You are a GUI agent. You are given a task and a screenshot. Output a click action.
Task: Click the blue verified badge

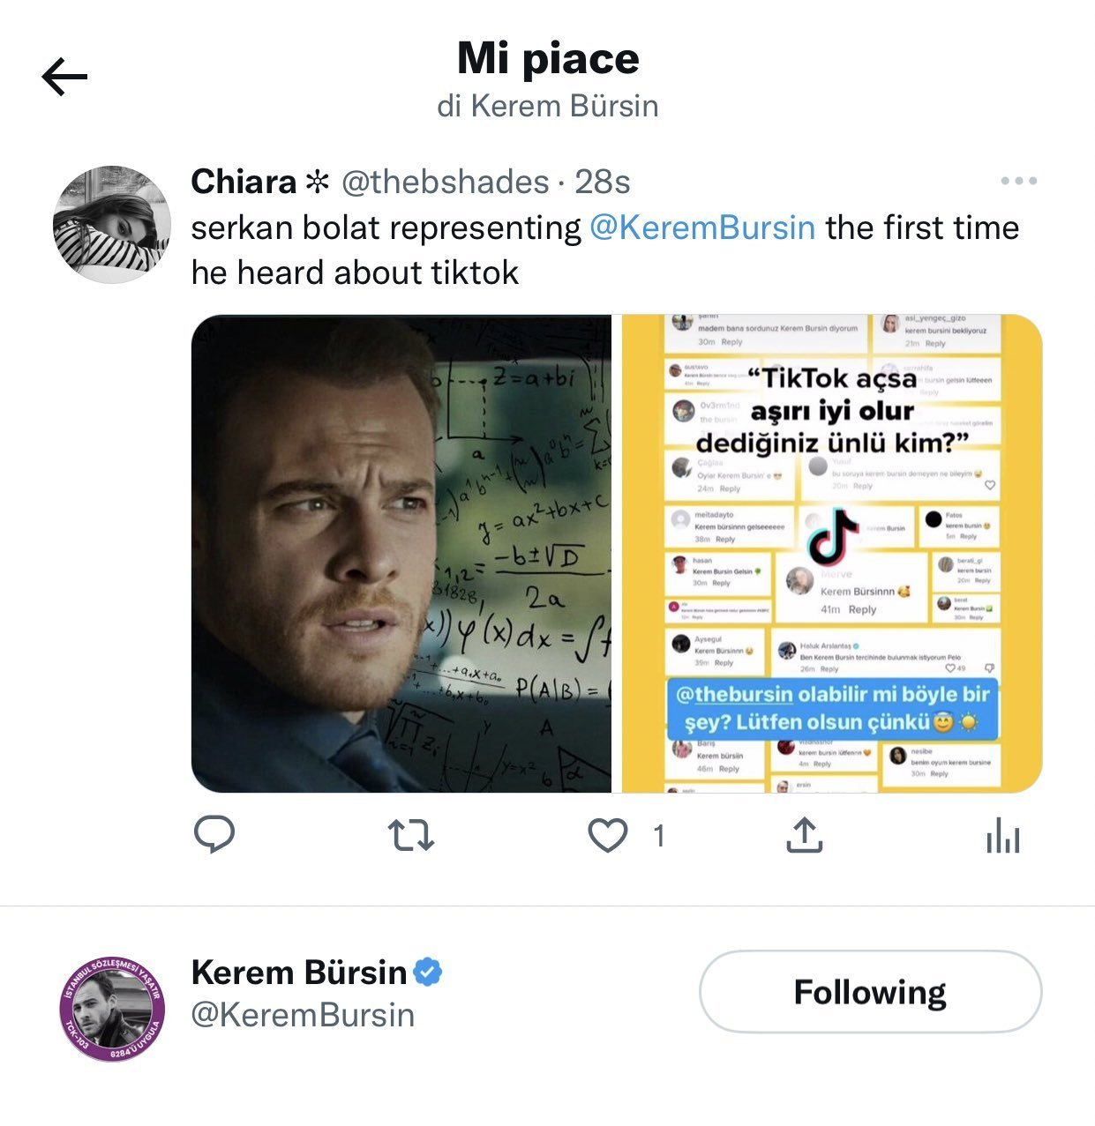point(428,972)
